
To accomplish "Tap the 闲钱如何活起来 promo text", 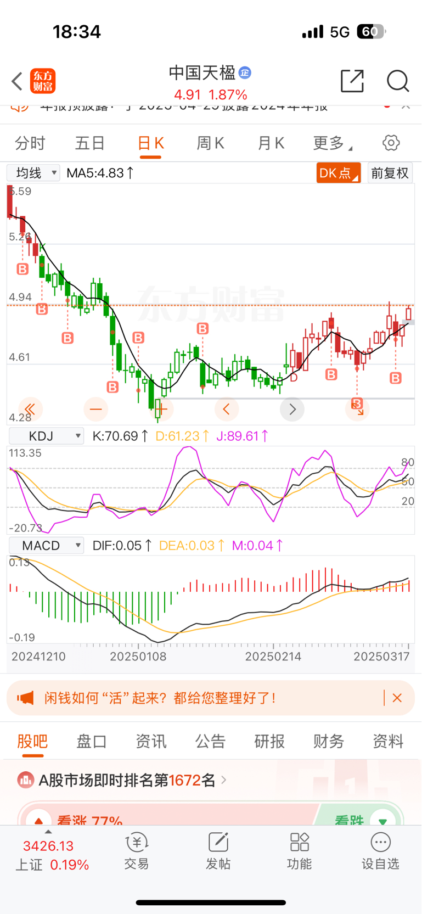I will tap(160, 698).
